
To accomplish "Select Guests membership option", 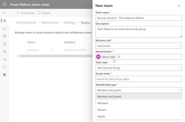I will coord(139,116).
